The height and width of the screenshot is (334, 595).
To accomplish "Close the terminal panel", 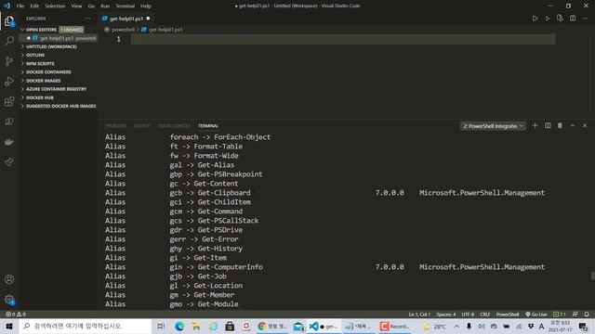I will [585, 126].
